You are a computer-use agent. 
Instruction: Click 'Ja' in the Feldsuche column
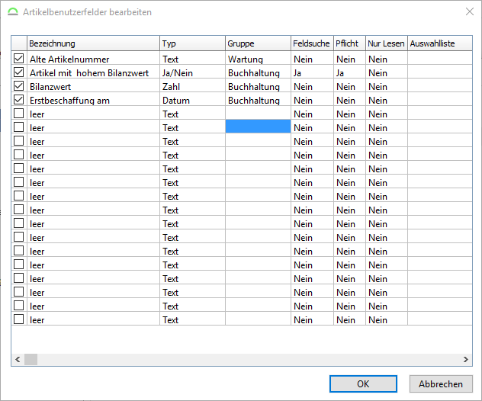coord(312,72)
